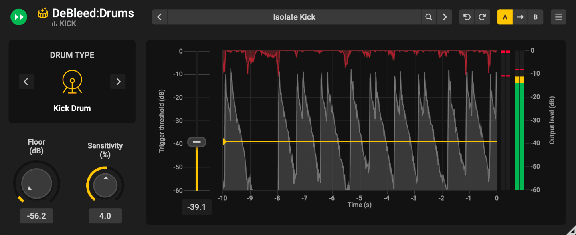This screenshot has width=576, height=235.
Task: Activate state A
Action: pos(505,17)
